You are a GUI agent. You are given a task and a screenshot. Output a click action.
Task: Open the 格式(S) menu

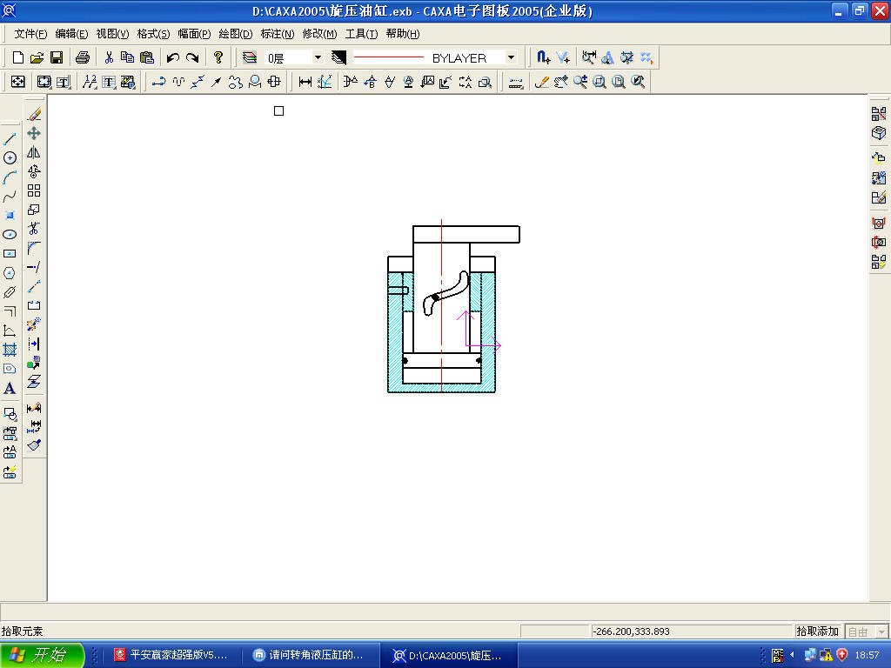[x=153, y=34]
